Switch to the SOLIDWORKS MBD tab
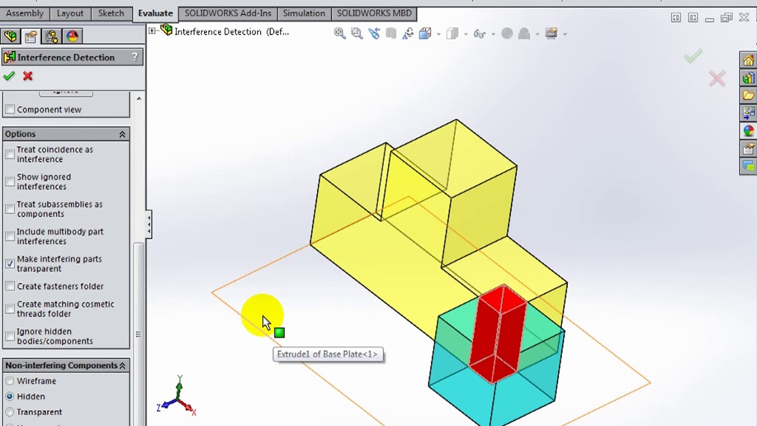 click(x=374, y=13)
